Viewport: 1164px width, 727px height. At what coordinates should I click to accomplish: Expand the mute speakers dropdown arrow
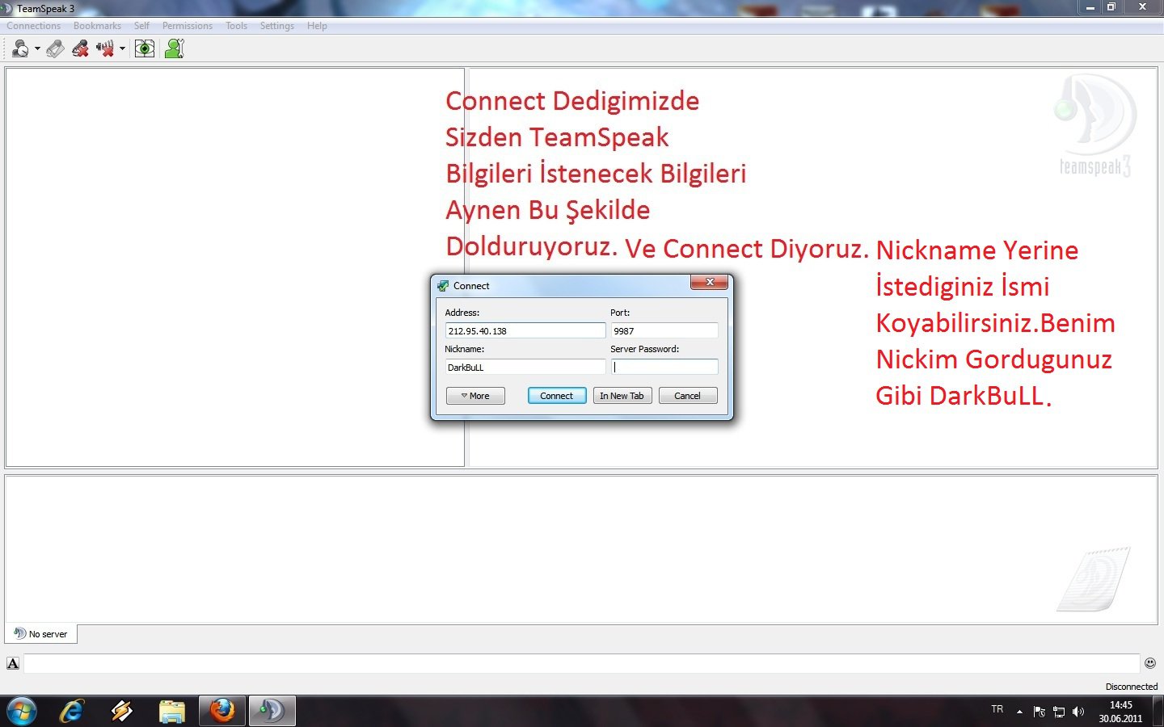(122, 49)
